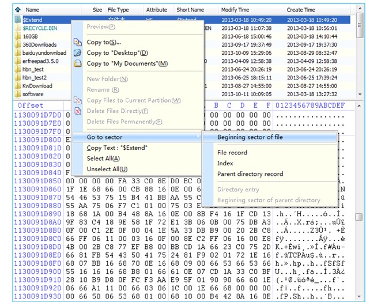Screen dimensions: 366x302
Task: Sort by the File Type column header
Action: pos(118,10)
